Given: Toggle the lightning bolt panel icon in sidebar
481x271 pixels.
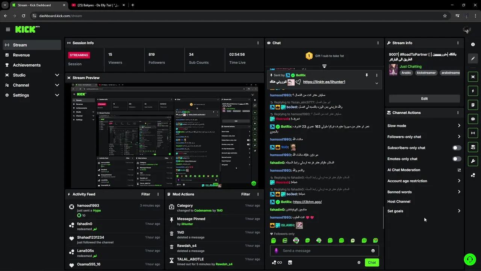Looking at the screenshot, I should [x=473, y=91].
